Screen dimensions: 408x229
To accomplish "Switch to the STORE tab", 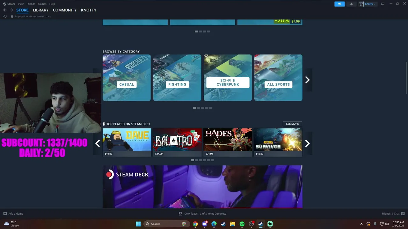I will point(22,10).
